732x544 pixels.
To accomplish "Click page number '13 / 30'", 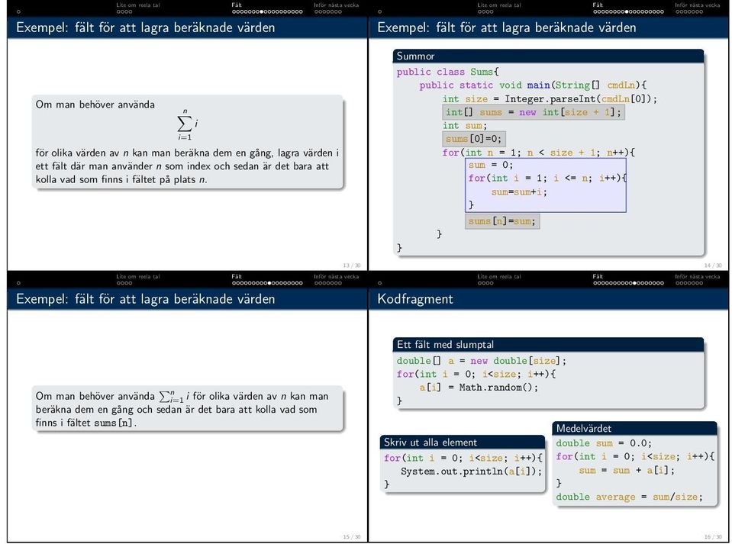I will tap(352, 266).
